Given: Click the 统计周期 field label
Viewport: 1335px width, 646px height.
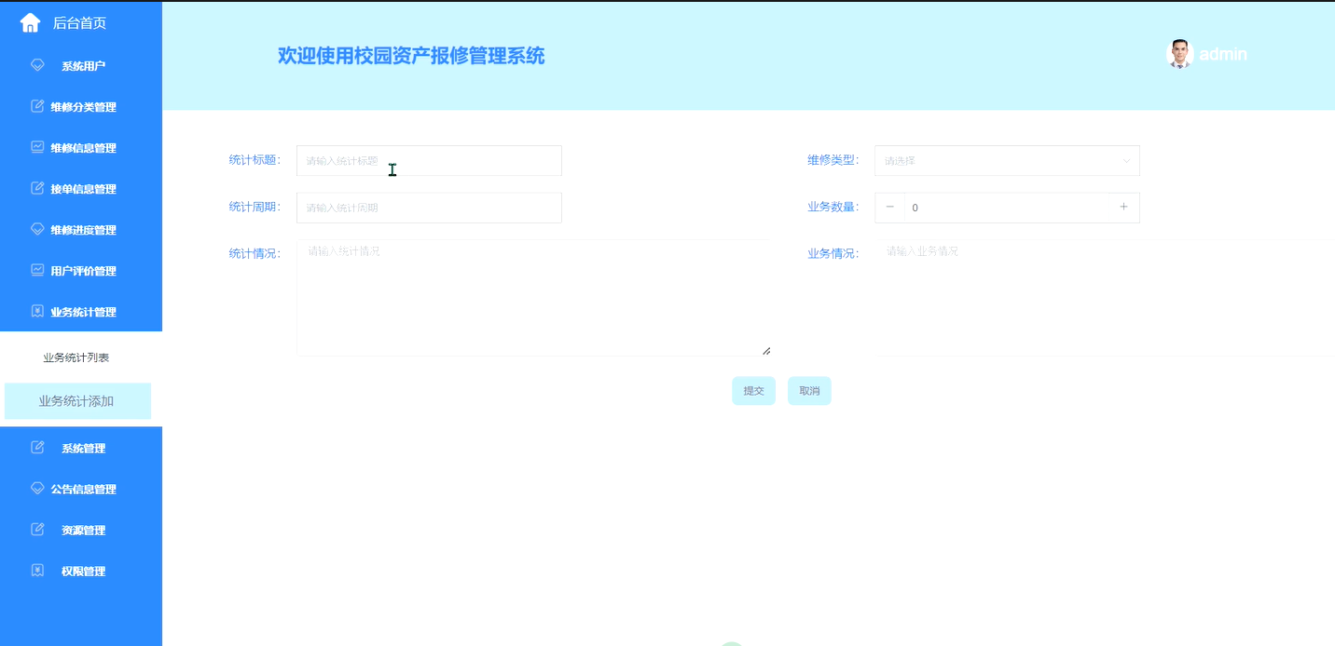Looking at the screenshot, I should [255, 207].
